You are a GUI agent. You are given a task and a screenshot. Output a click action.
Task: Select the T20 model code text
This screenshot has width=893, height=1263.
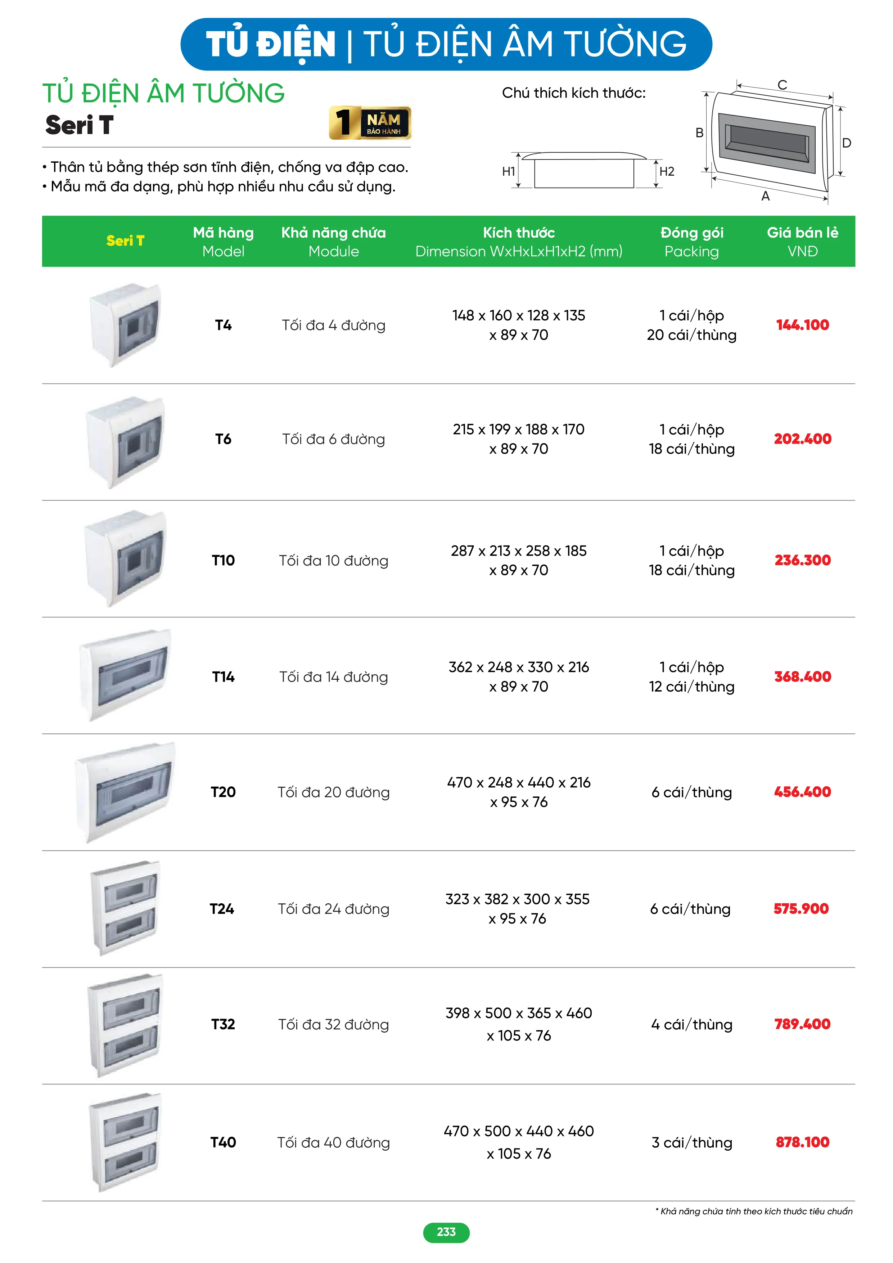pyautogui.click(x=223, y=792)
